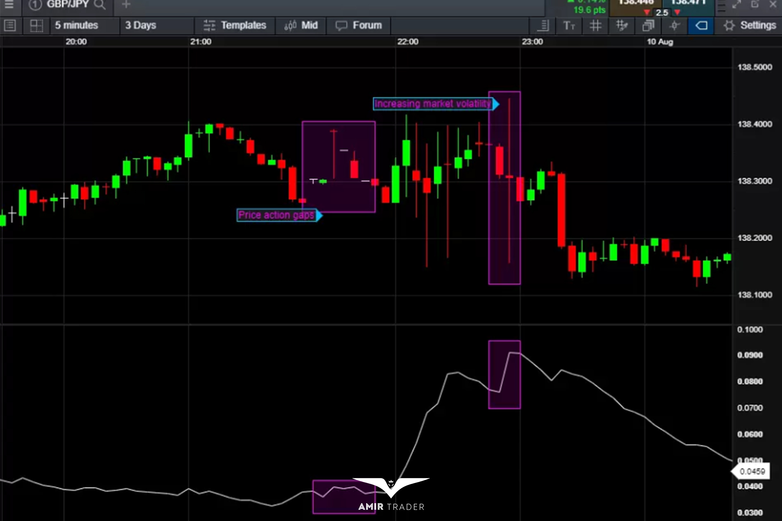Screen dimensions: 782x521
Task: Click the 138.5000 price axis label
Action: tap(755, 67)
